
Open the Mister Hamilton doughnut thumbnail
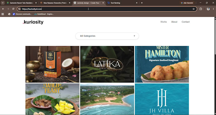[x=162, y=64]
